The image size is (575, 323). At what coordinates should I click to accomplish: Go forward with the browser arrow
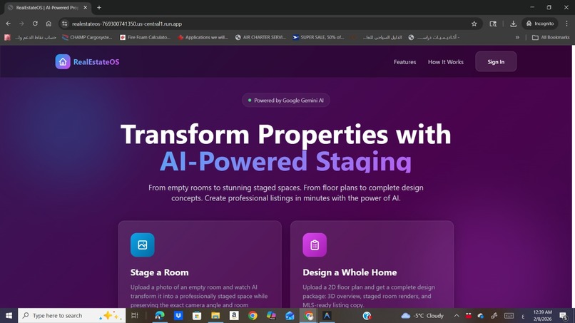(x=21, y=24)
